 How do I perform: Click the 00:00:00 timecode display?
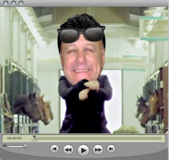point(15,138)
